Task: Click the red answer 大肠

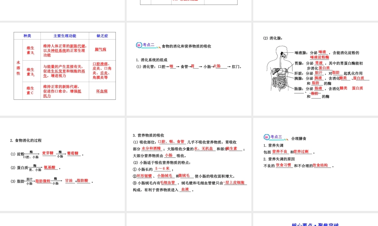Action: coord(217,66)
